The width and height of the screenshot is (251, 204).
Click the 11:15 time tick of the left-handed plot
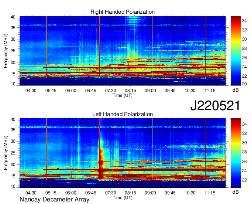pos(210,193)
